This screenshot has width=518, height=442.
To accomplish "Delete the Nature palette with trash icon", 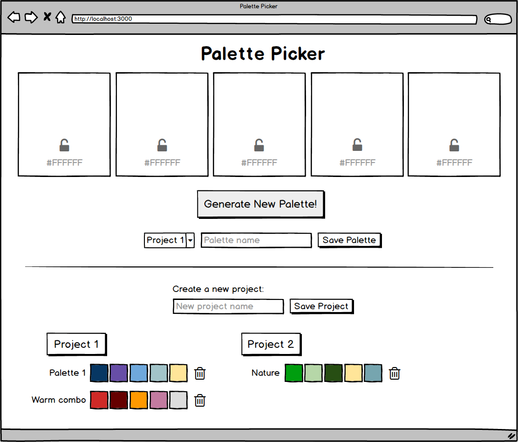I will coord(395,373).
